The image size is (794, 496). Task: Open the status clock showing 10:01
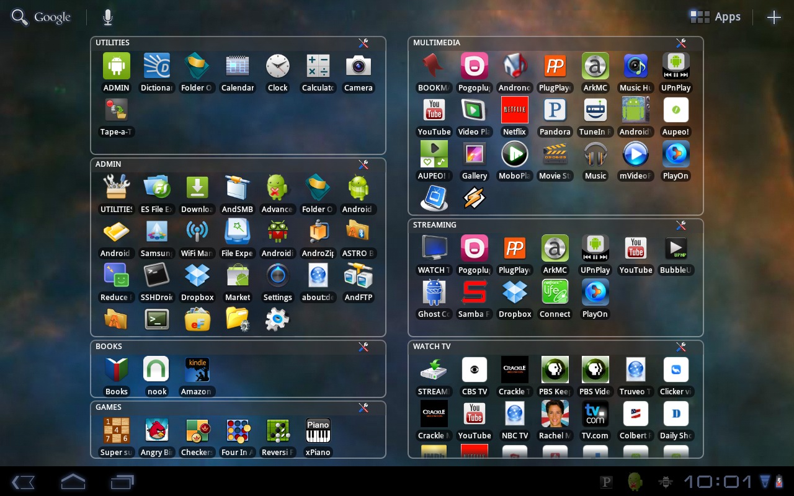click(718, 482)
